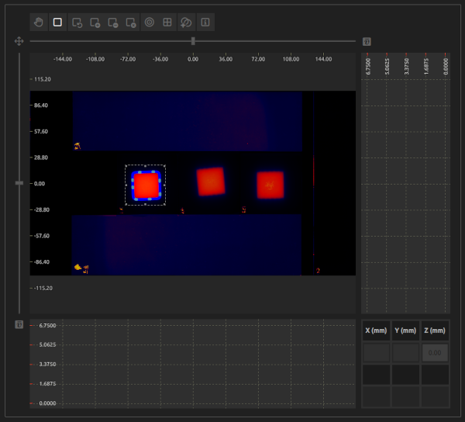
Task: Click the y-axis label -28.80
Action: pos(42,209)
